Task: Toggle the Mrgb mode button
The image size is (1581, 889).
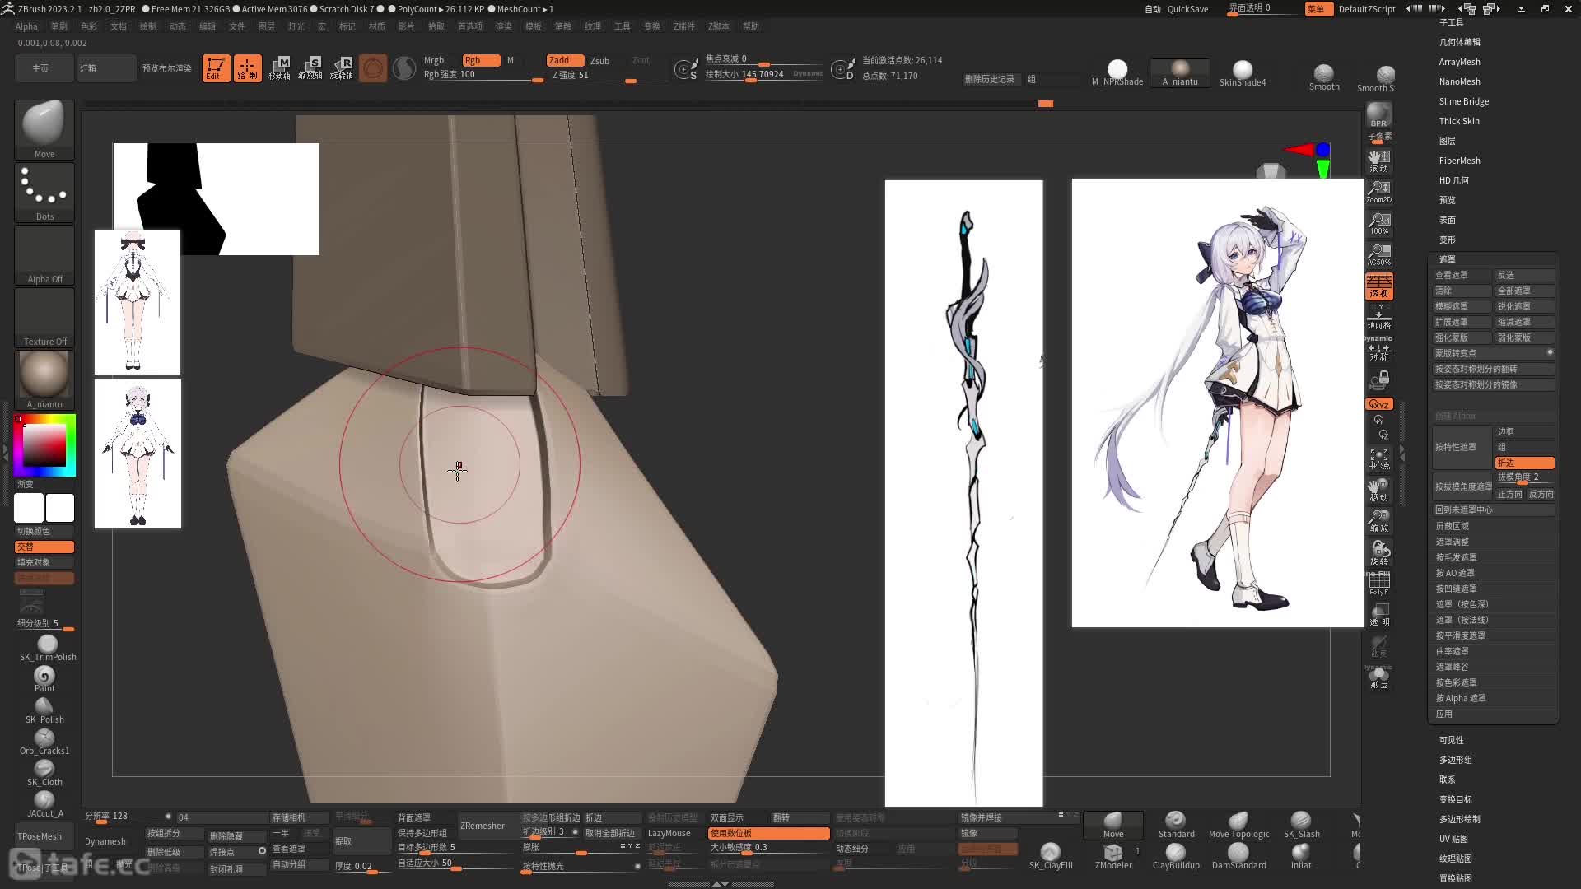Action: 434,60
